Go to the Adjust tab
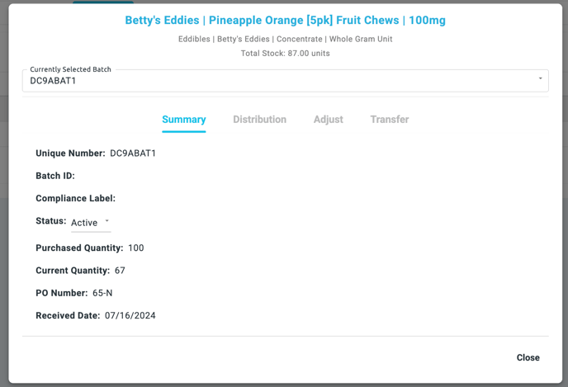This screenshot has height=387, width=568. [328, 120]
